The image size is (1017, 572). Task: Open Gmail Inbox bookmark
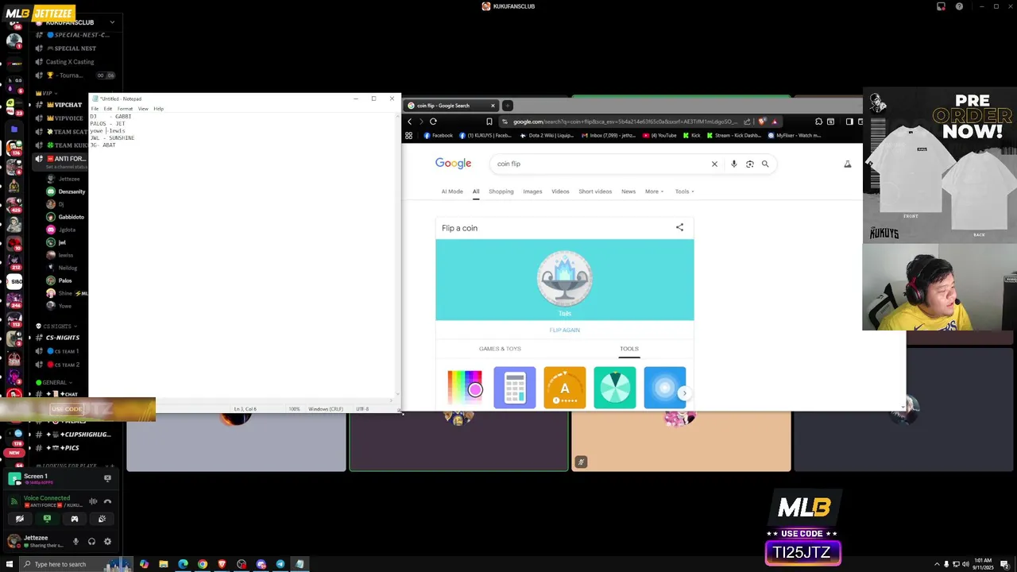(609, 136)
